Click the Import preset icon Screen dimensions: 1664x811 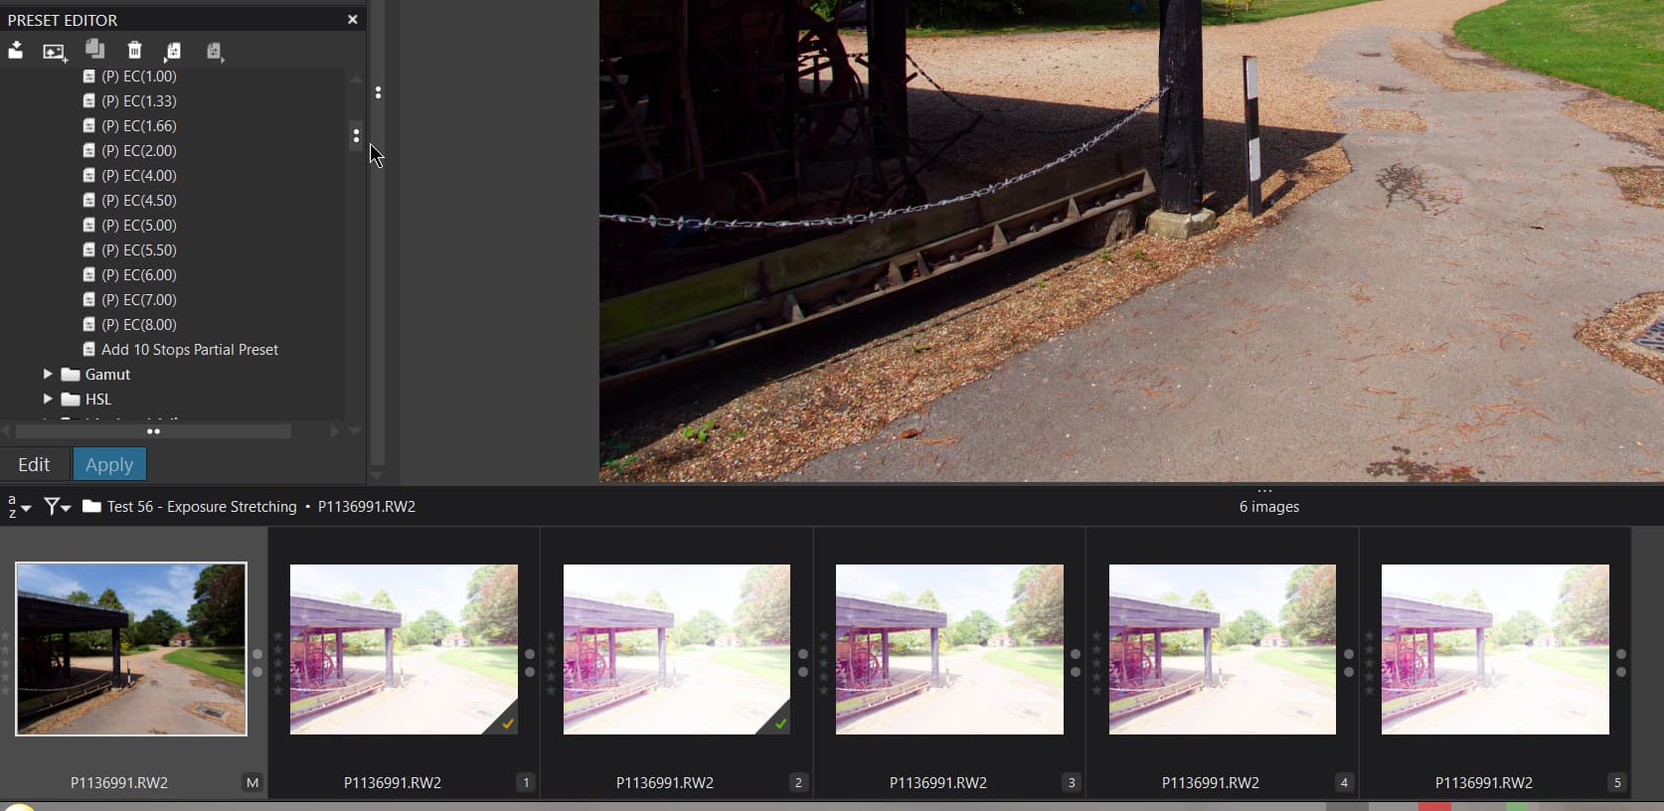[16, 51]
